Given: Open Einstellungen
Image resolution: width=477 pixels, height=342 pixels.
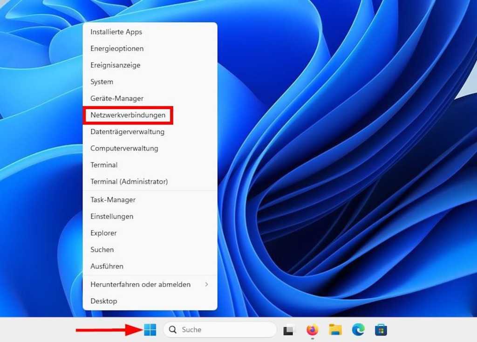Looking at the screenshot, I should (x=112, y=217).
